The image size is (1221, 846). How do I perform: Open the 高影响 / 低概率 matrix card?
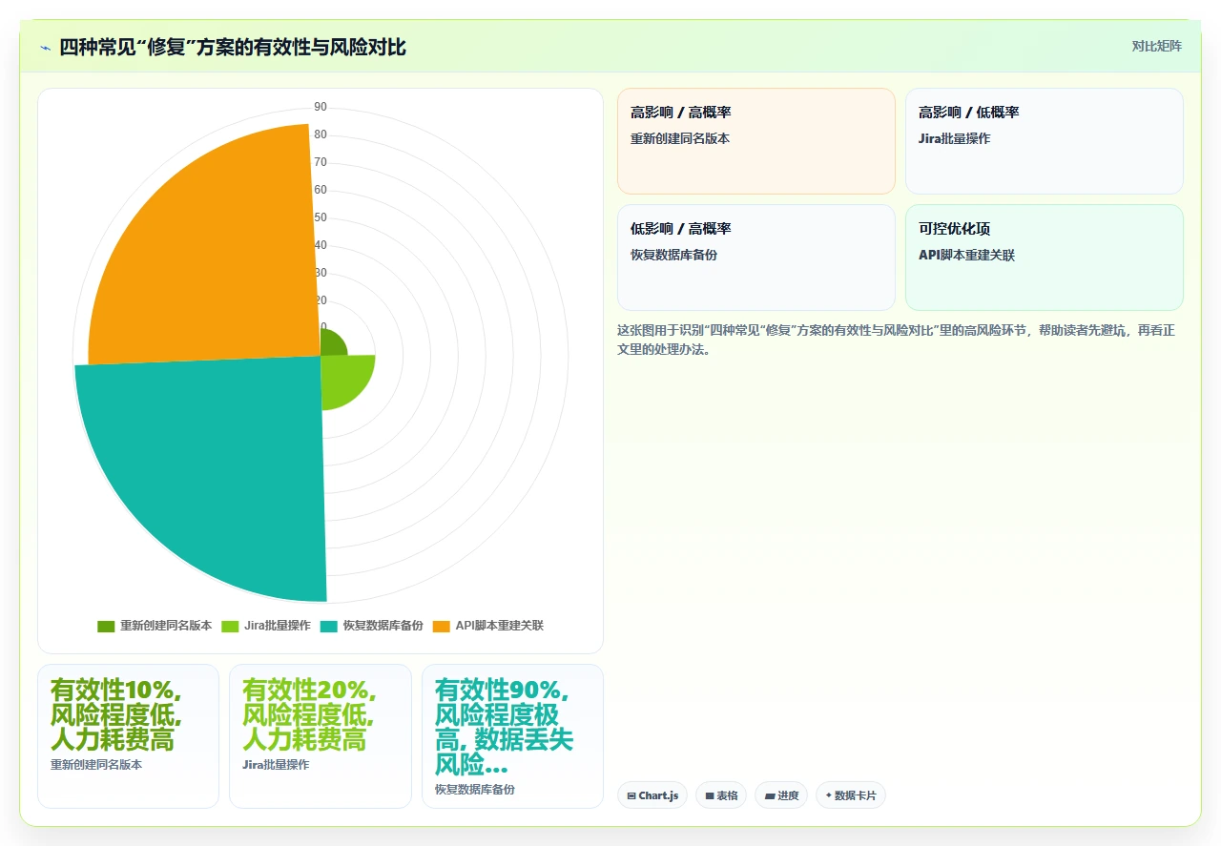(1045, 141)
